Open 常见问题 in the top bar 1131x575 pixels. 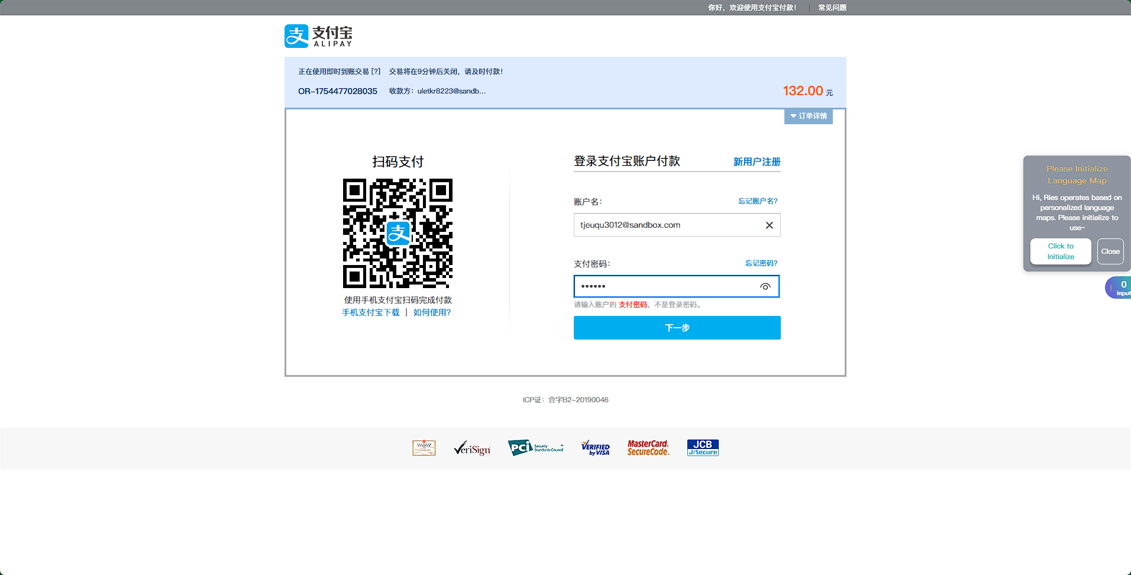pyautogui.click(x=832, y=8)
